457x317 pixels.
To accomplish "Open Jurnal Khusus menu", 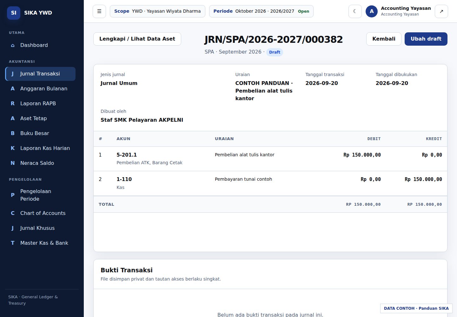I will coord(40,228).
